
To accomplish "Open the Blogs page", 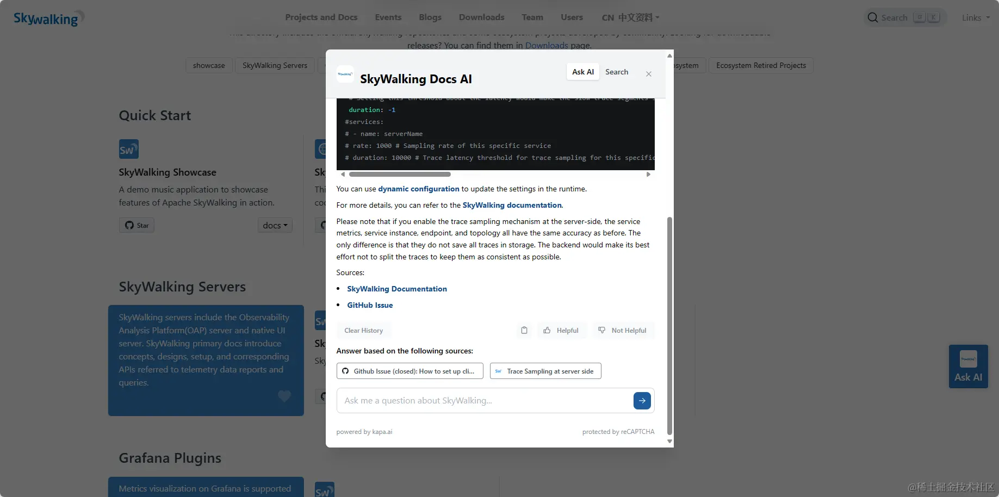I will (x=430, y=17).
